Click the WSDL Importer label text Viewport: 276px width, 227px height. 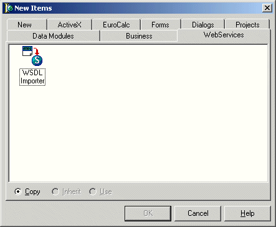tap(32, 77)
